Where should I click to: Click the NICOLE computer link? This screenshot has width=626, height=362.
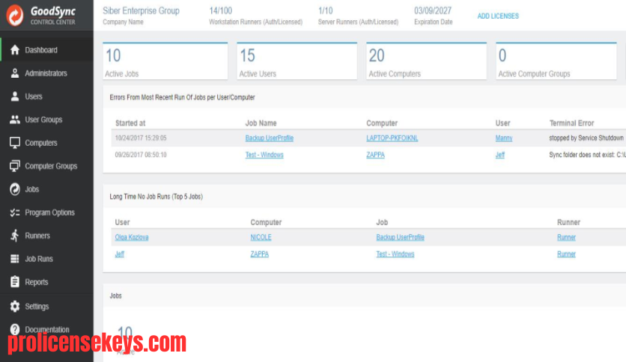coord(261,237)
